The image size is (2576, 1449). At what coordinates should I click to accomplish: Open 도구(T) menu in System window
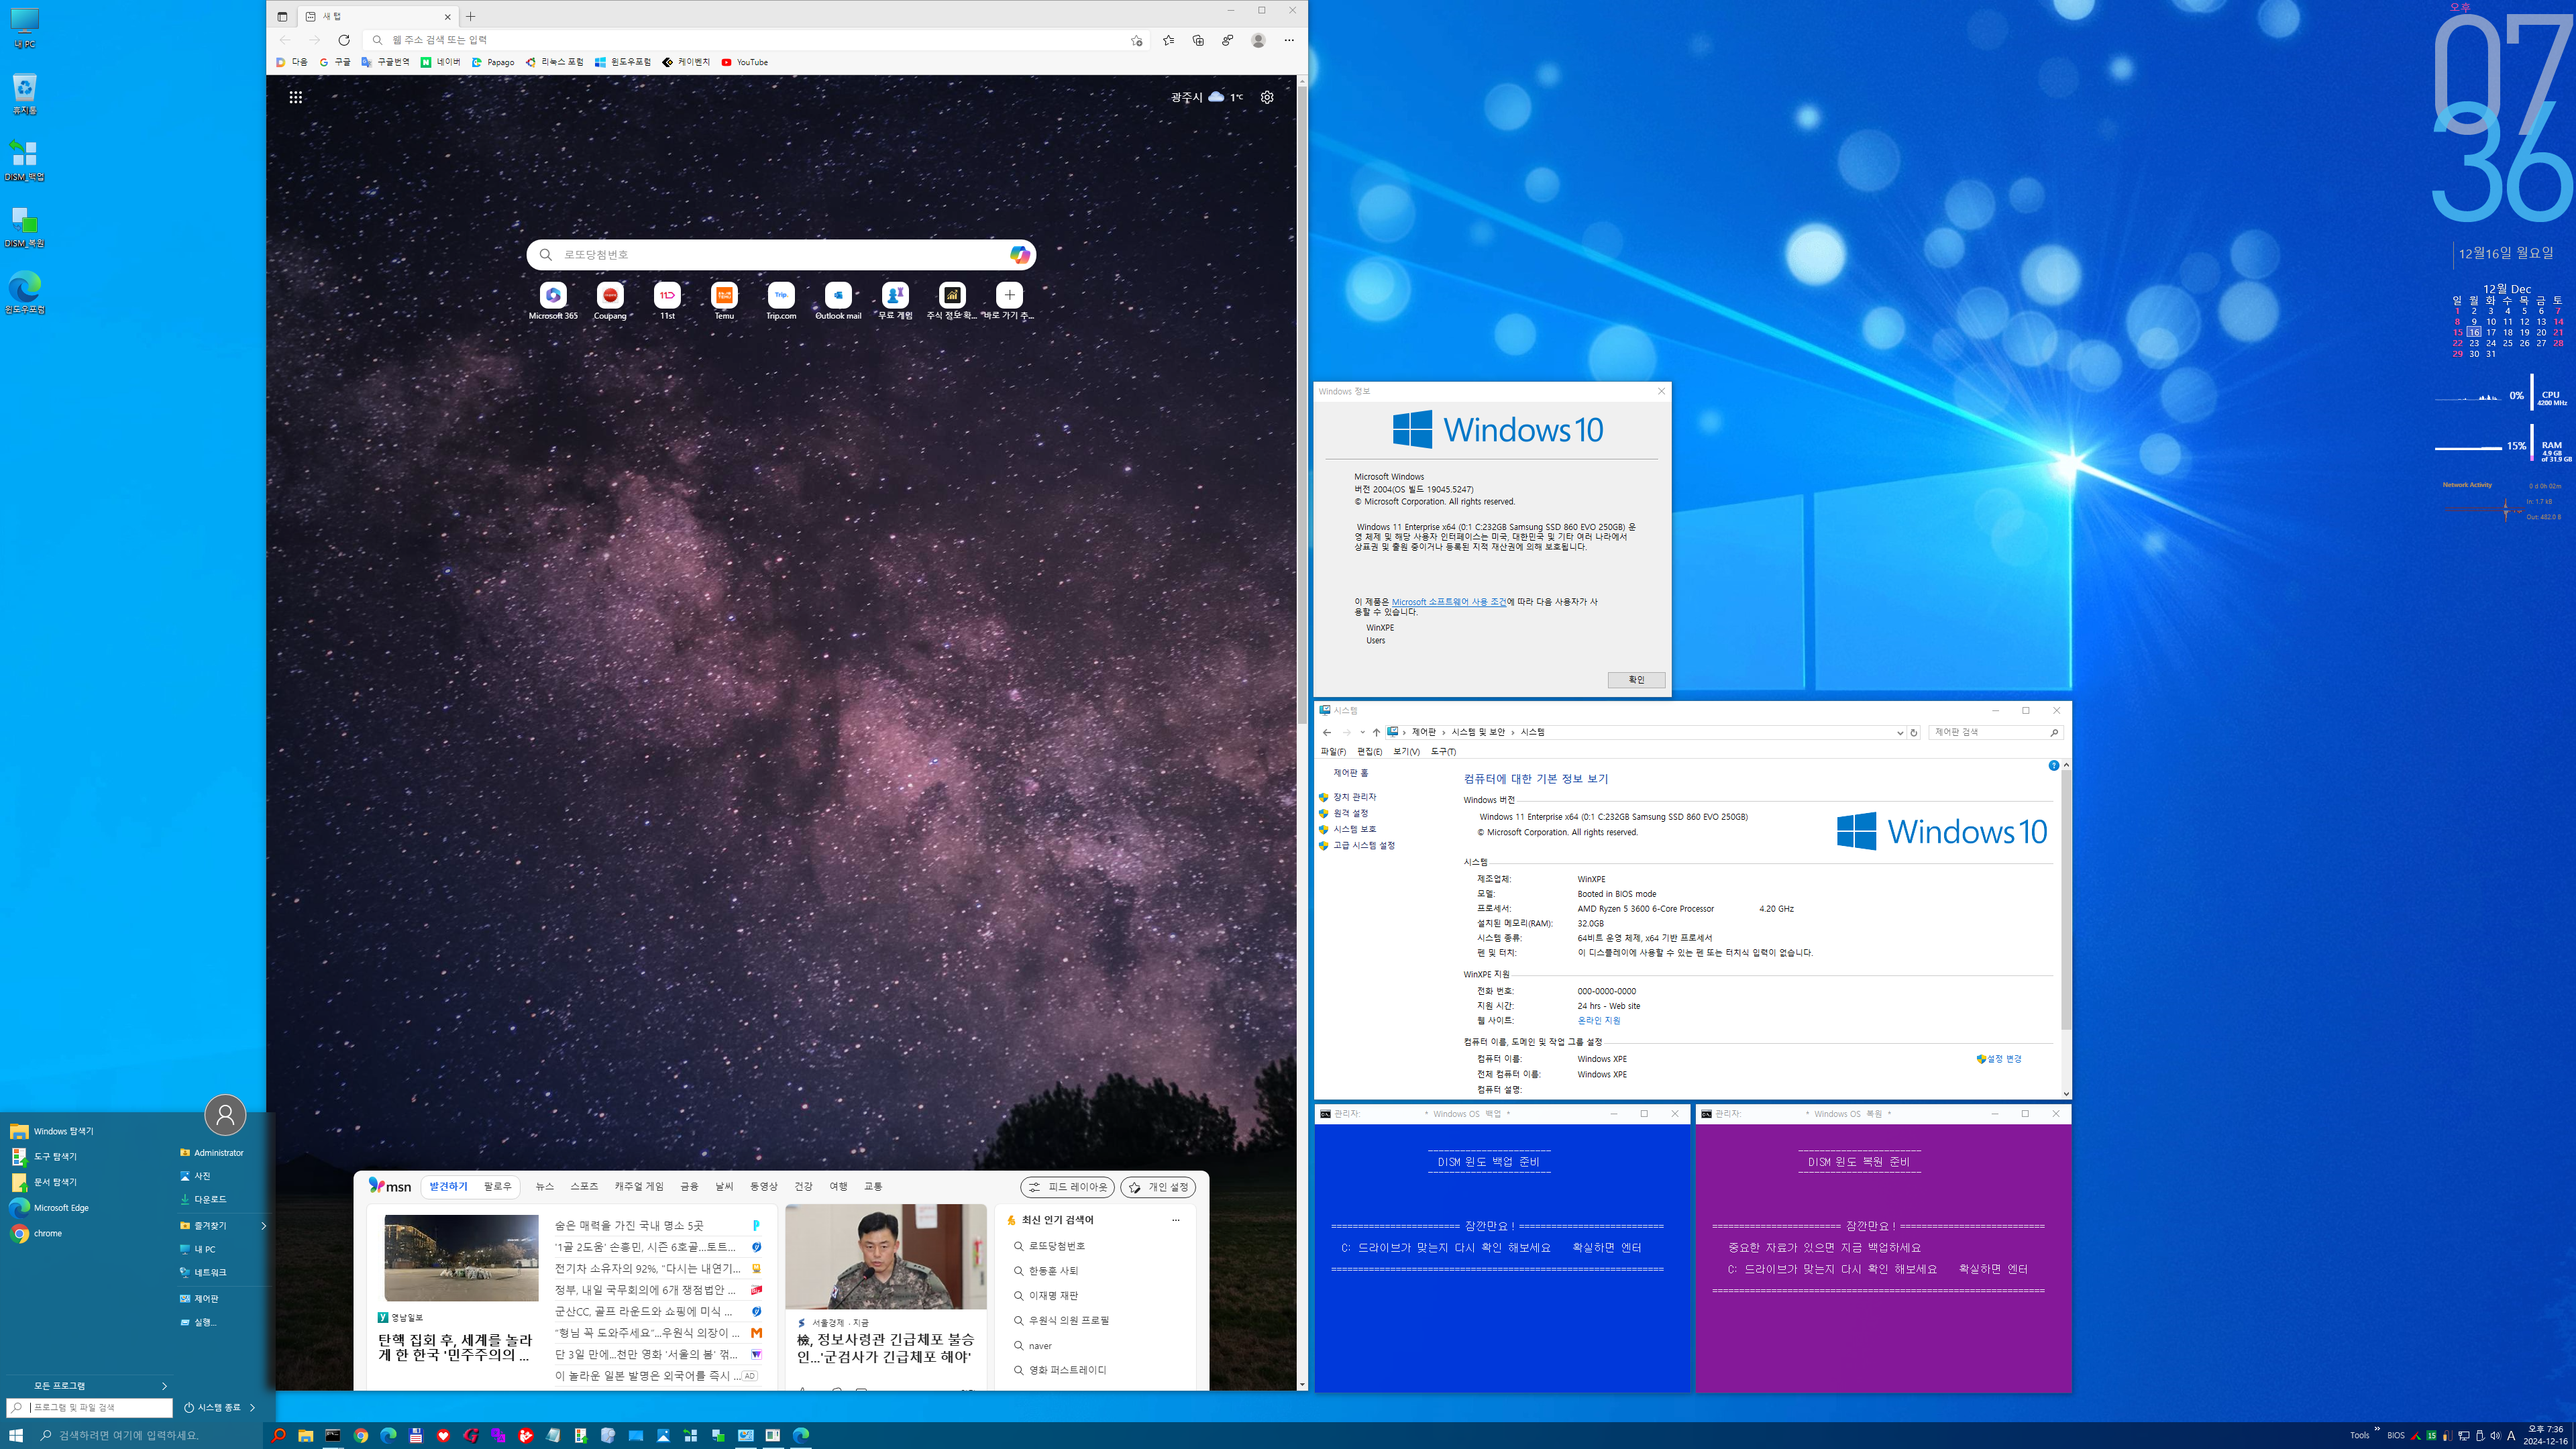(x=1443, y=751)
